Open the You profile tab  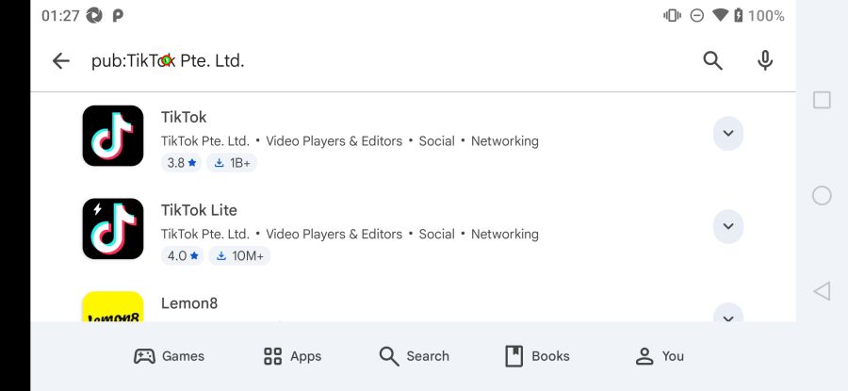click(x=659, y=356)
